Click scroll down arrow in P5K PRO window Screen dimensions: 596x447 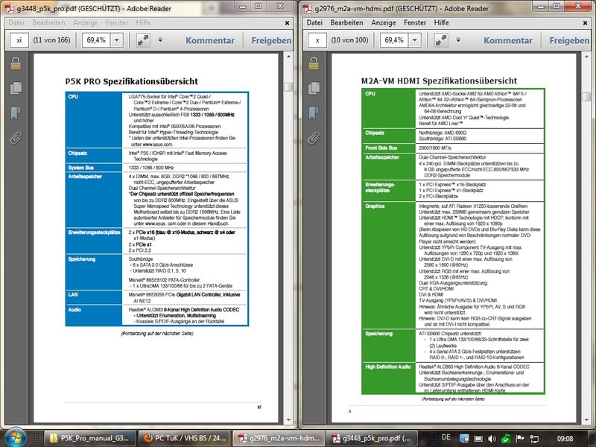click(x=288, y=419)
